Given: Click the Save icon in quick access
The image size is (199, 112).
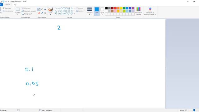Looking at the screenshot, I should pyautogui.click(x=1, y=2).
